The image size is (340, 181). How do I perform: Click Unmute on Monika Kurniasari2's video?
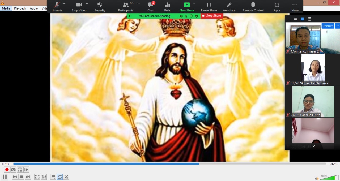coord(328,26)
